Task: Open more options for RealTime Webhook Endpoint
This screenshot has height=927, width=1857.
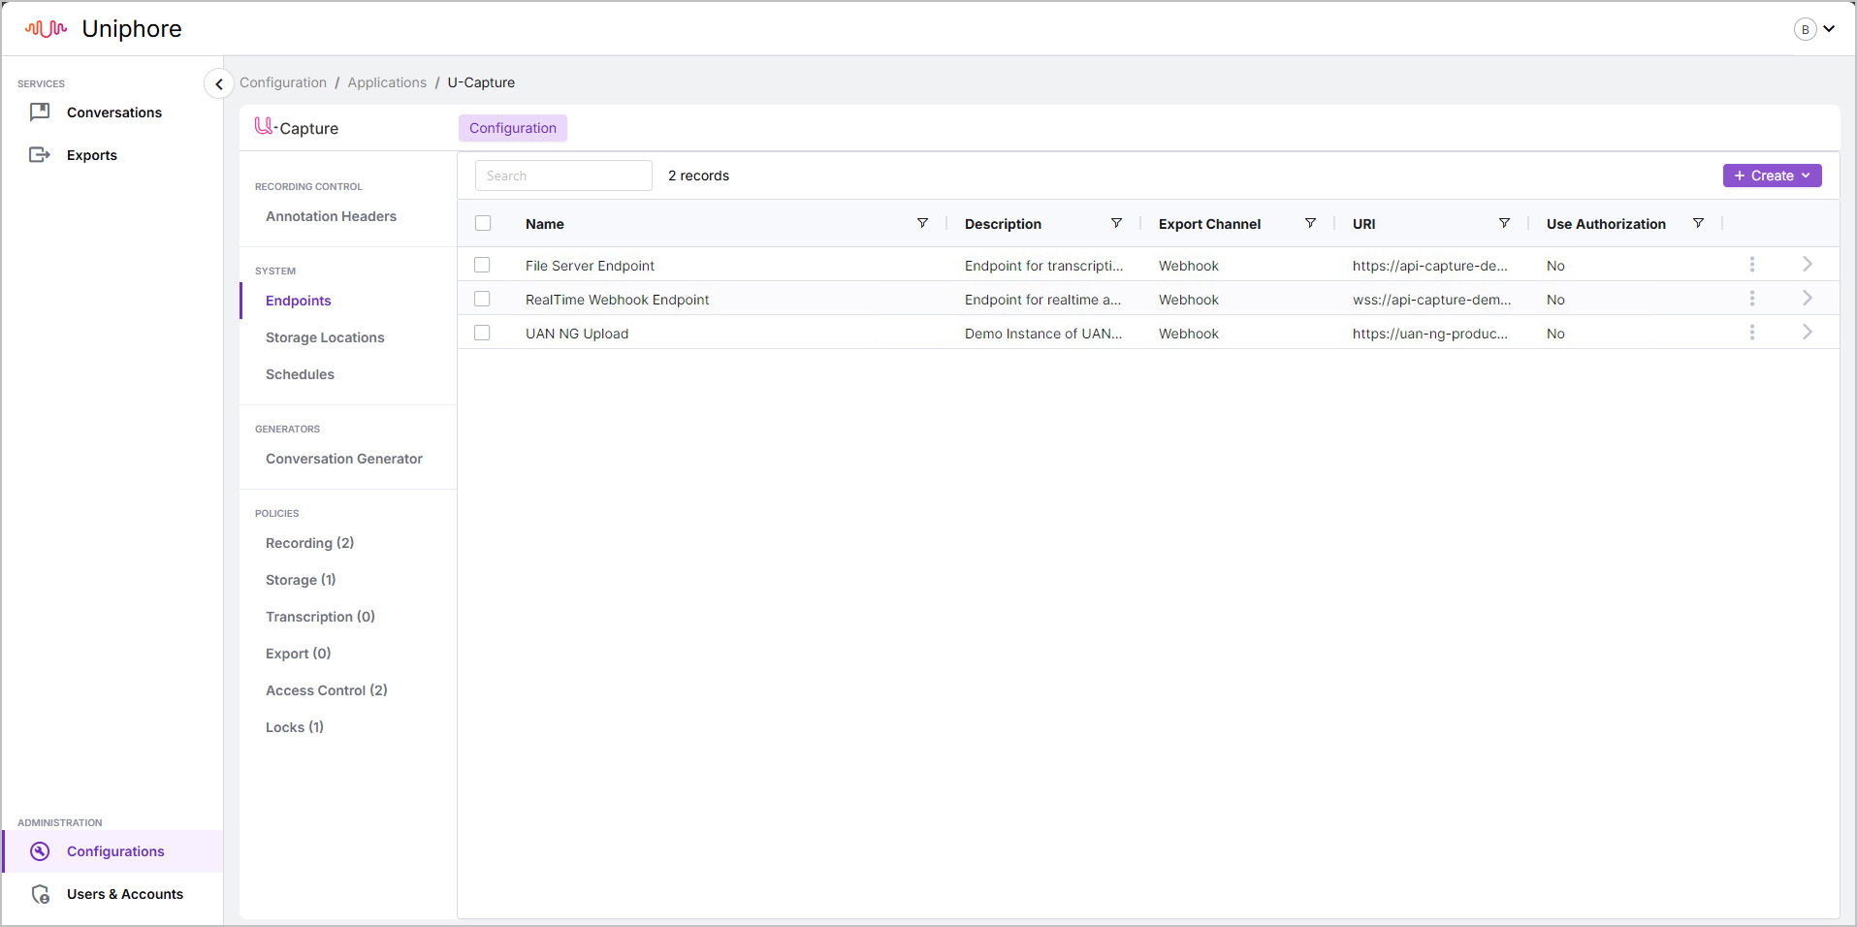Action: tap(1752, 299)
